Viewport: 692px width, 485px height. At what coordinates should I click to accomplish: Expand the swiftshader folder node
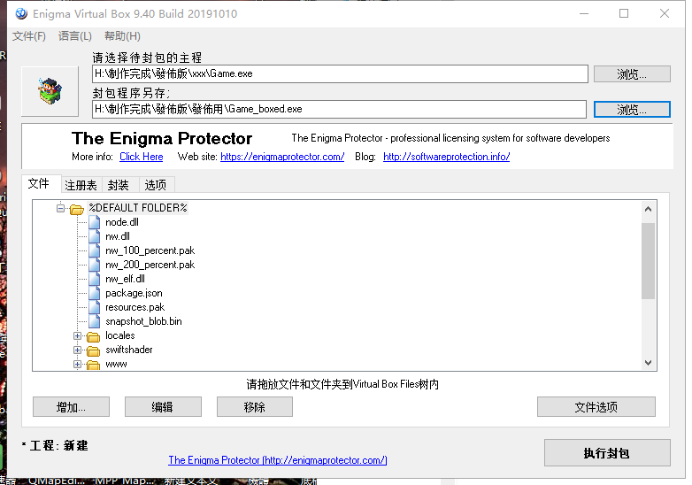[77, 350]
